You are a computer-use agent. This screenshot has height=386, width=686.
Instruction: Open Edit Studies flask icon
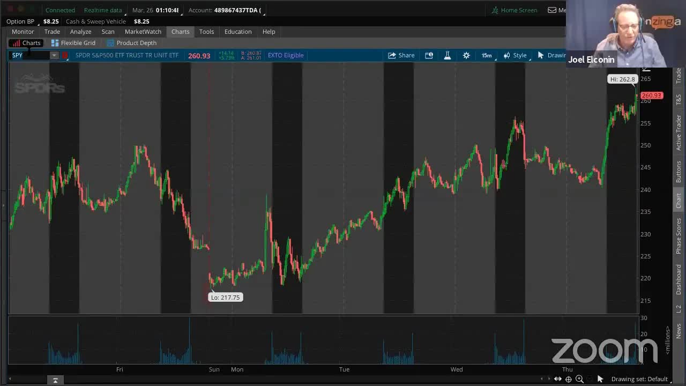click(x=448, y=55)
